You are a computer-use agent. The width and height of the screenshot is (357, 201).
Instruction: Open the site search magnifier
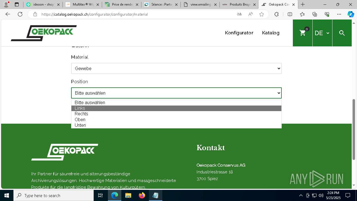342,33
